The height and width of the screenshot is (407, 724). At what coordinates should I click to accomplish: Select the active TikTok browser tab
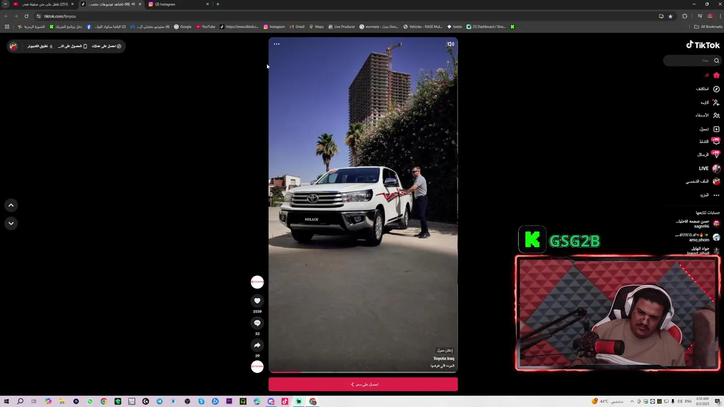click(x=111, y=4)
